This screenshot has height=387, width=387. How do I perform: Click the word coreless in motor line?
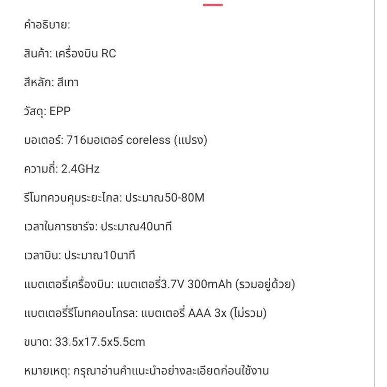click(148, 140)
